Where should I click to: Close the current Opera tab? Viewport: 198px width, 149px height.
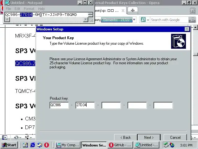tap(123, 11)
